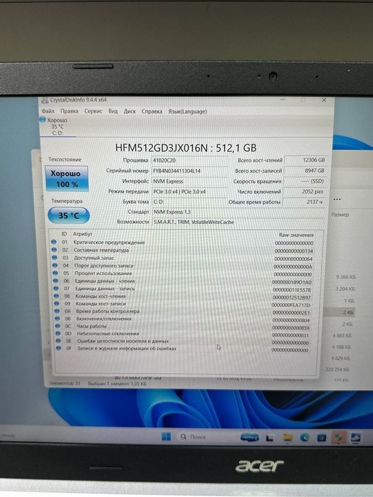Open the Windows Start menu

click(166, 436)
